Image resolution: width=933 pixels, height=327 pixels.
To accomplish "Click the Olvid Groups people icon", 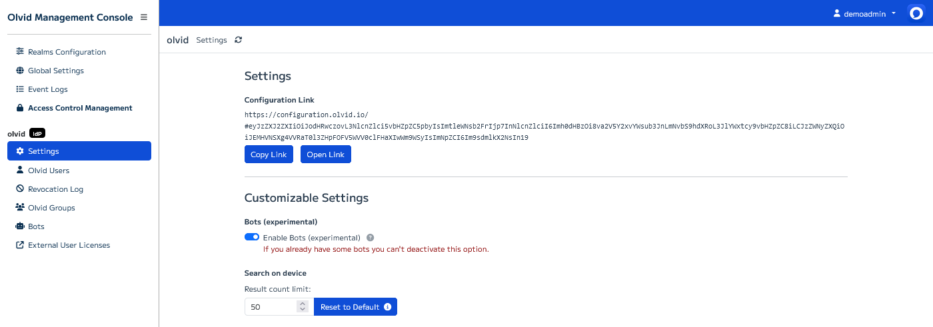I will [x=20, y=208].
